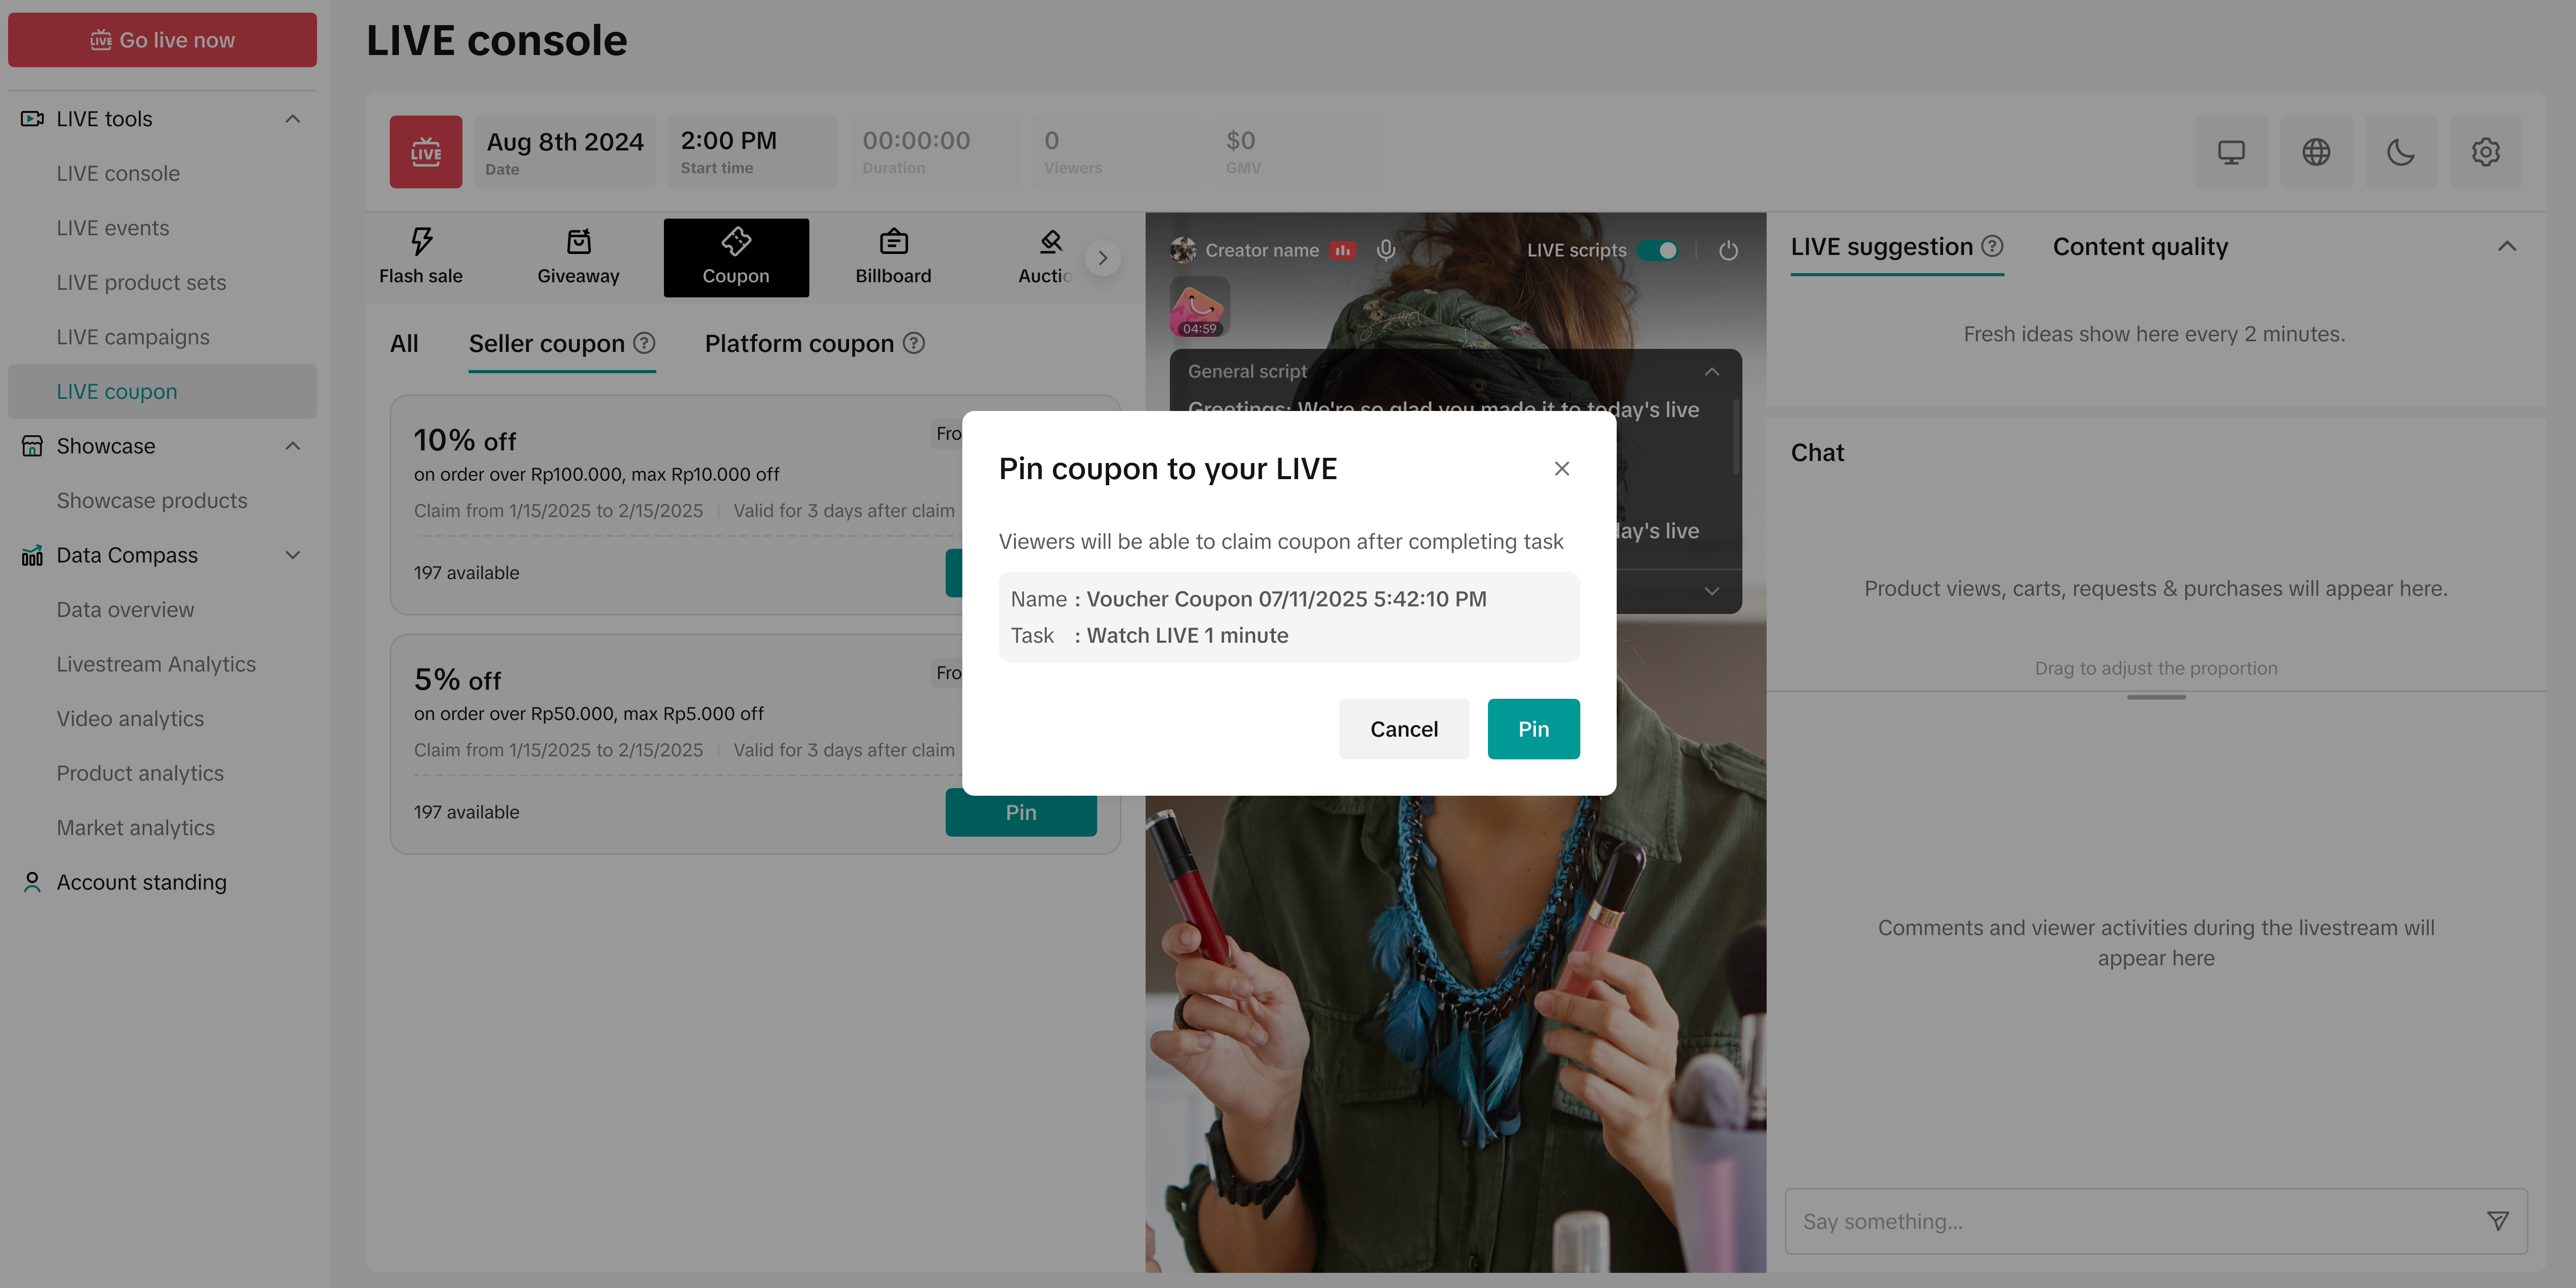Switch to the Platform coupon tab
Screen dimensions: 2576x1288
tap(799, 344)
